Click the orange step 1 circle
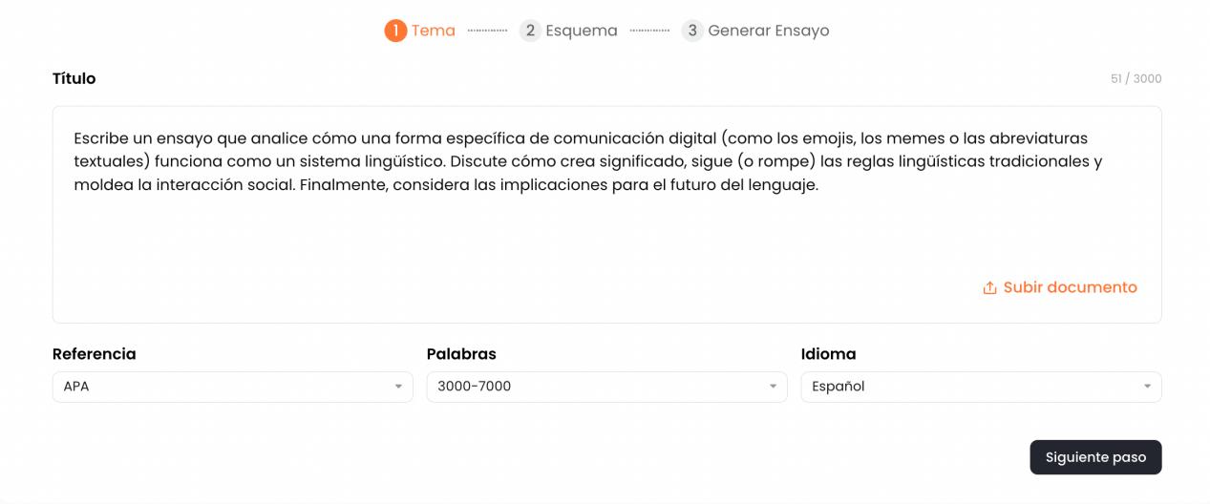 tap(395, 31)
